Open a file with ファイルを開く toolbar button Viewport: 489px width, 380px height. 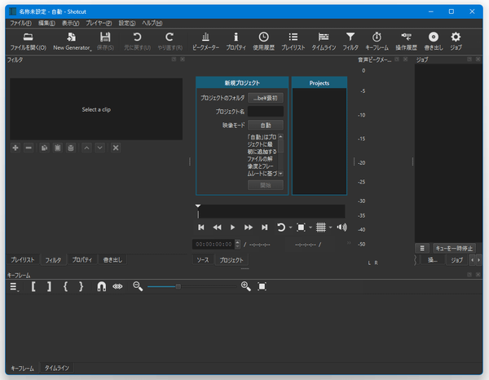(28, 42)
